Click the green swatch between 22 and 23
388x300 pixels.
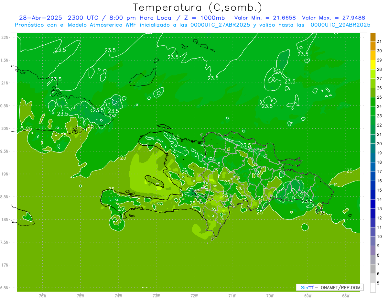coord(373,120)
